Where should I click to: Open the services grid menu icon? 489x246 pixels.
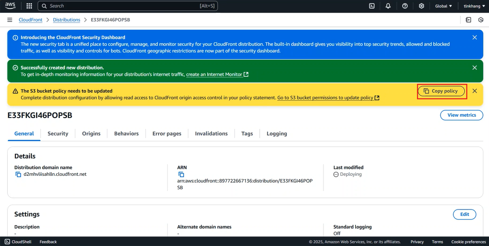tap(29, 6)
